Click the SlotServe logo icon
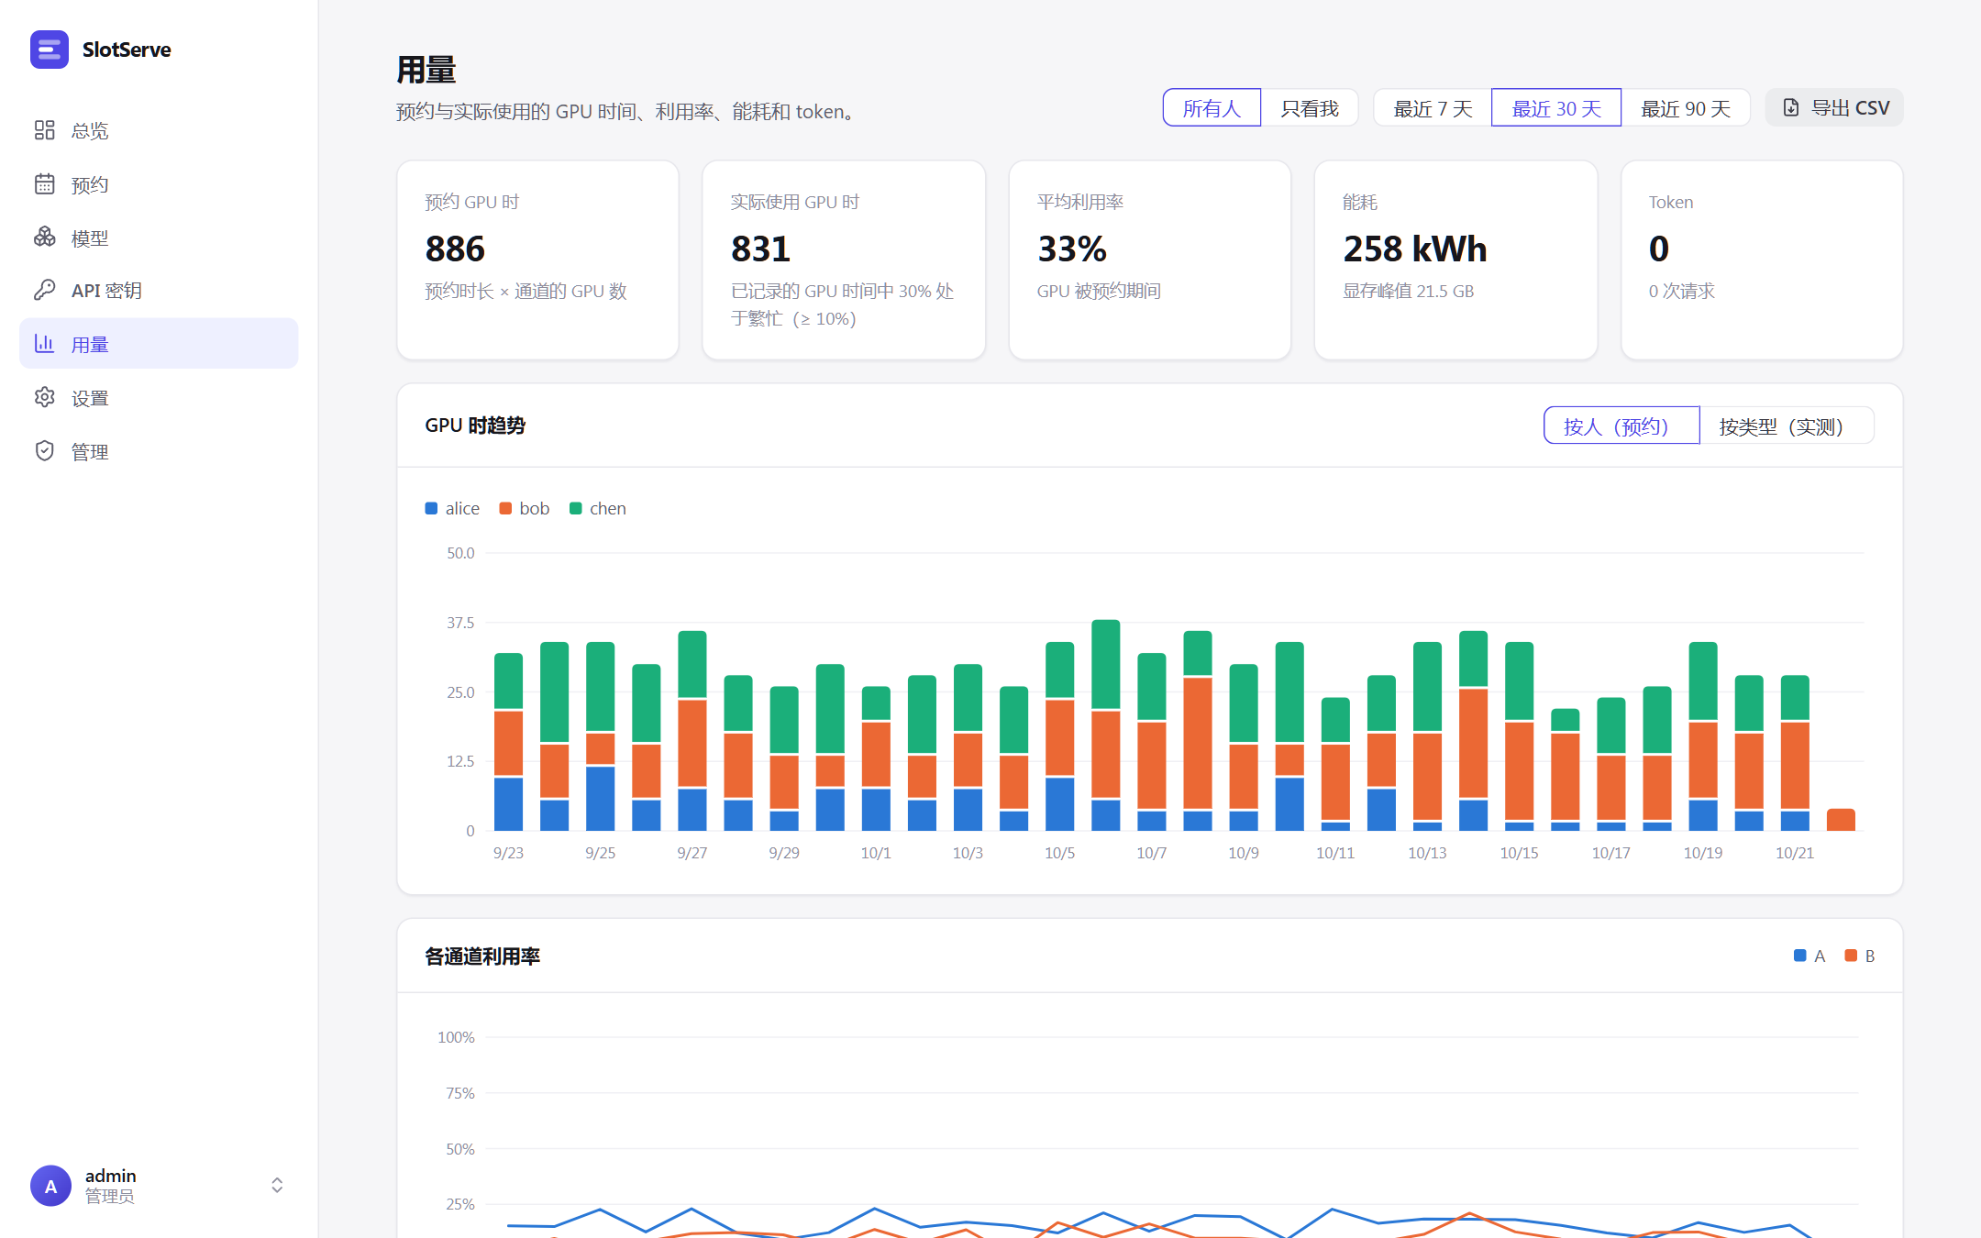The height and width of the screenshot is (1238, 1981). coord(50,50)
